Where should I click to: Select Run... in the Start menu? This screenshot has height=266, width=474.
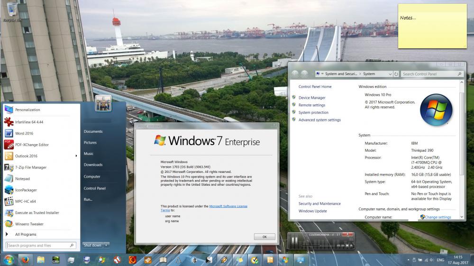(x=88, y=199)
